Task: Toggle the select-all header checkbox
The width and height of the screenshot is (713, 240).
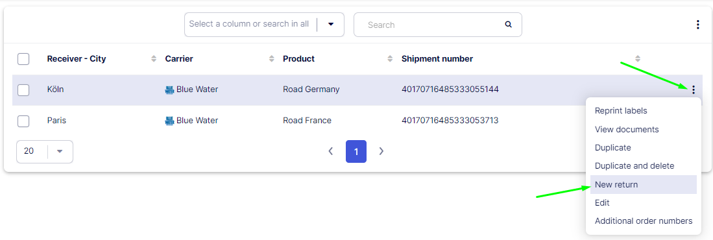Action: tap(23, 59)
